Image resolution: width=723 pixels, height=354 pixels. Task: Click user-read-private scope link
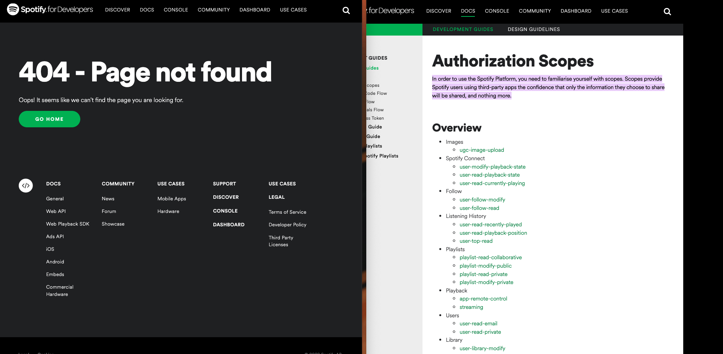[x=480, y=332]
